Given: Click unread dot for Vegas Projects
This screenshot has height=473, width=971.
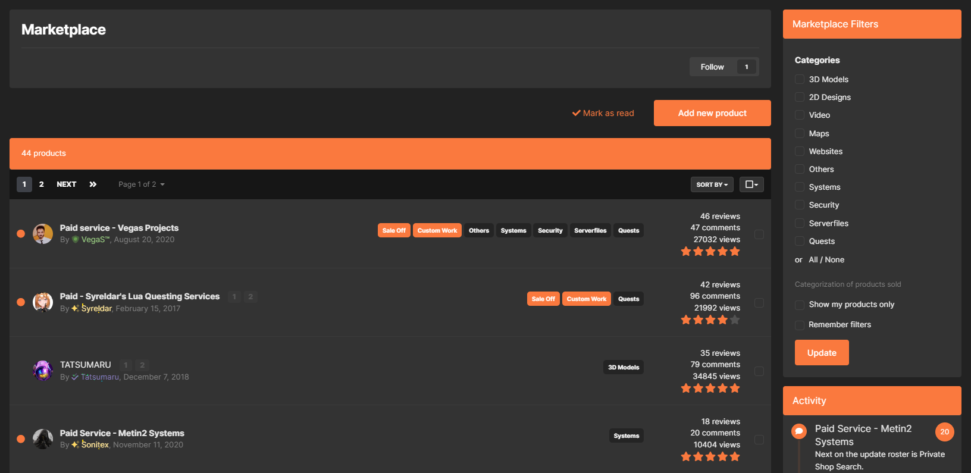Looking at the screenshot, I should (21, 234).
